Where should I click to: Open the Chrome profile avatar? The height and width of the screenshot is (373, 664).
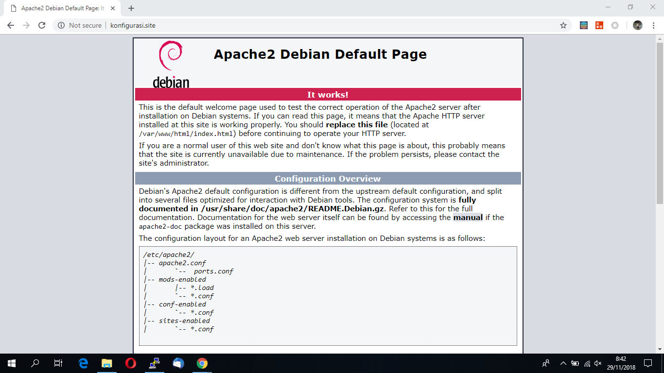[638, 25]
